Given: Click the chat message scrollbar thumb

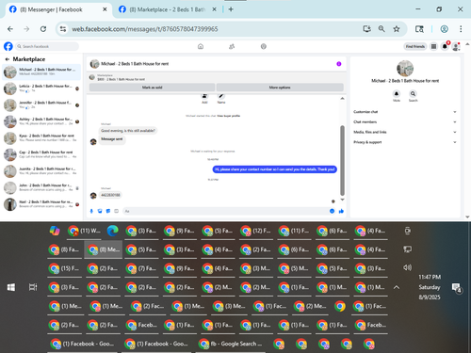Looking at the screenshot, I should coord(342,160).
